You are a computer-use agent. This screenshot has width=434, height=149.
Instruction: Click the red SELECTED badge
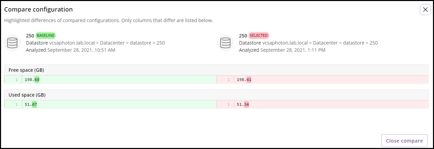click(259, 35)
